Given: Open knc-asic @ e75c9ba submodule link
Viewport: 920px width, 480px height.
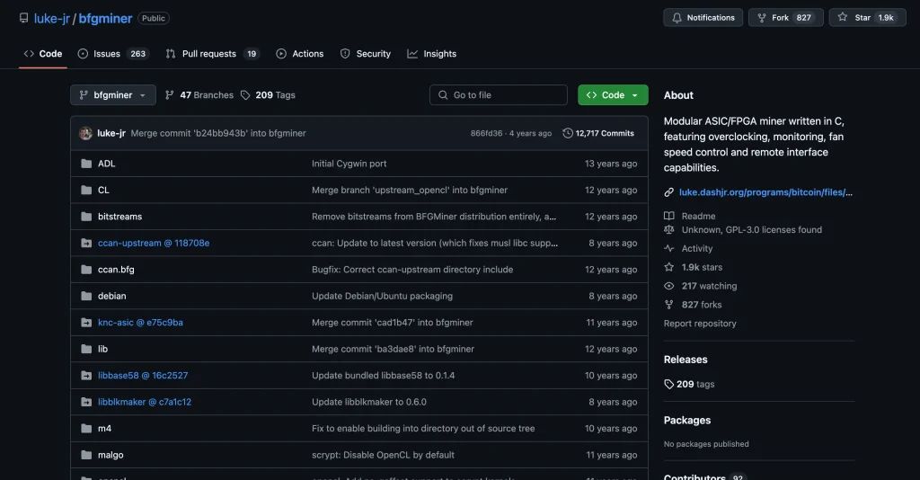Looking at the screenshot, I should click(x=140, y=322).
